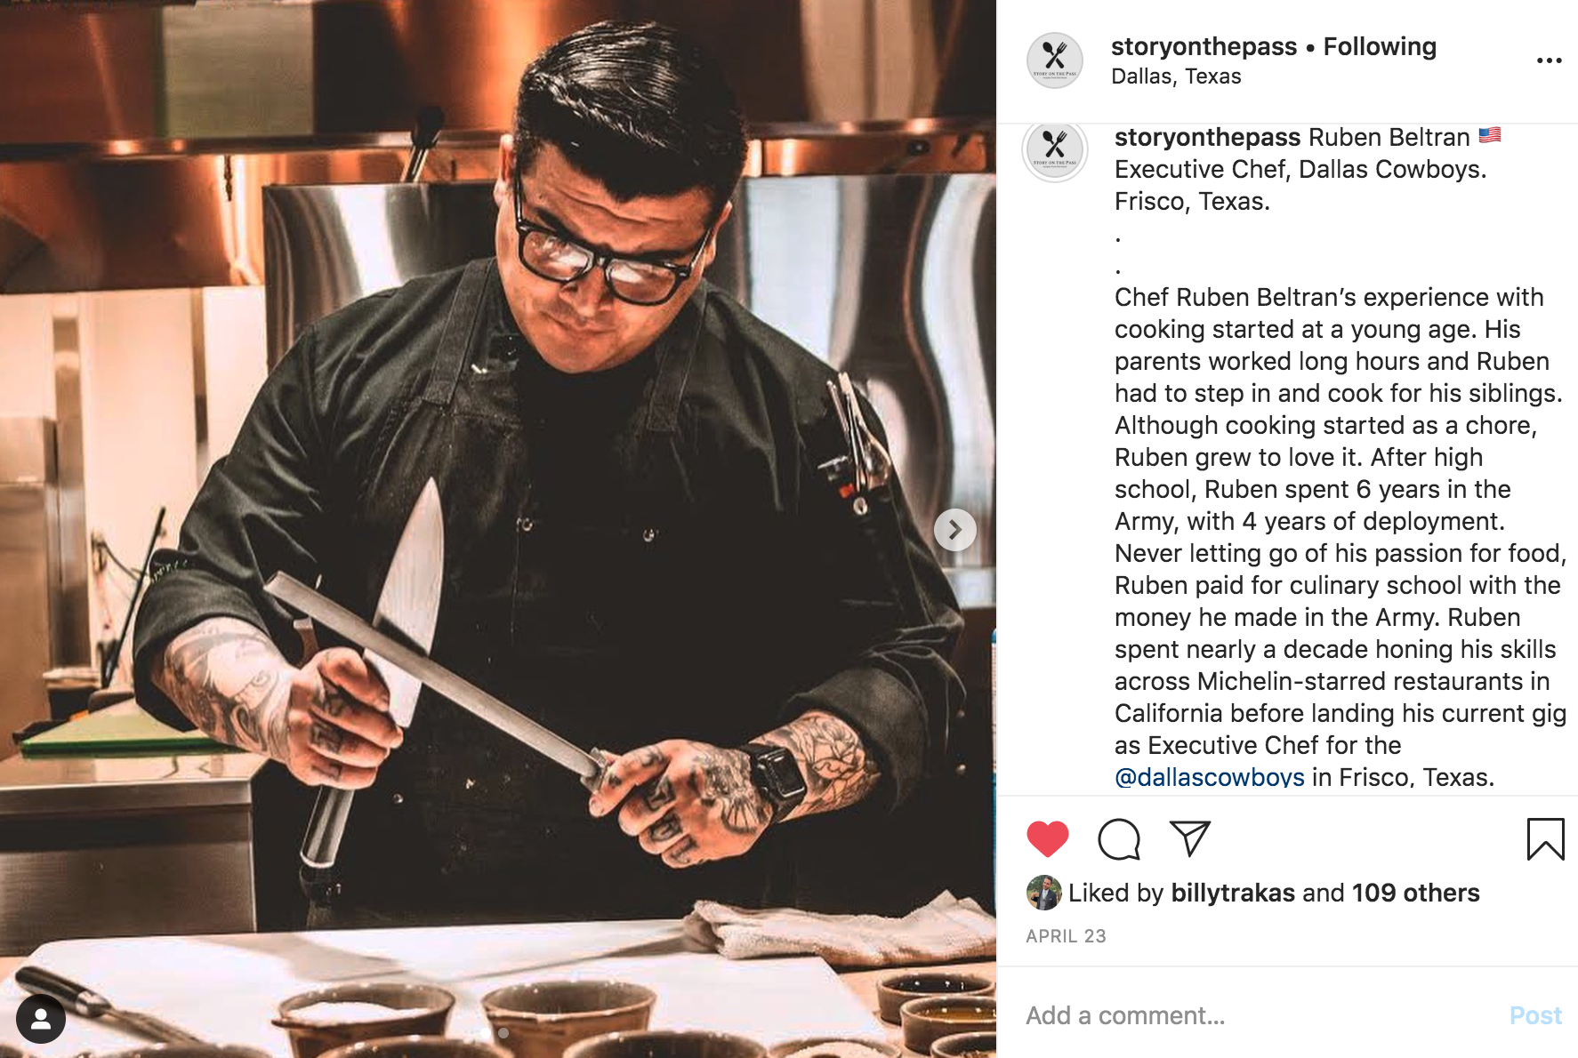Screen dimensions: 1578x1058
Task: Share the post via paper plane icon
Action: 1190,838
